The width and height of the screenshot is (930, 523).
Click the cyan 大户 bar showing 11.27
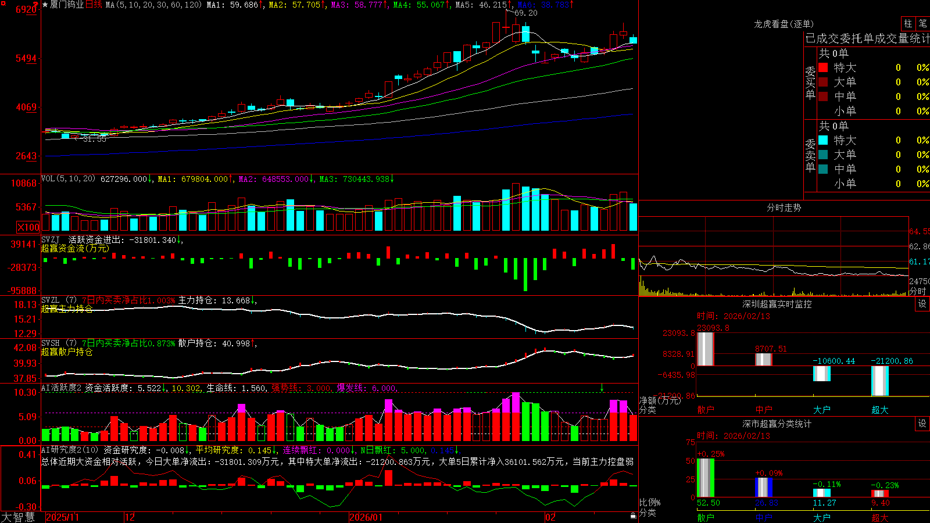click(822, 493)
